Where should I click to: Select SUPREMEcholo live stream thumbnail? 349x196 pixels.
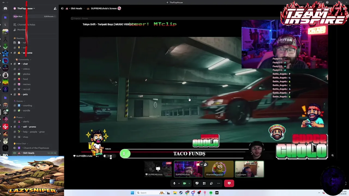158,169
